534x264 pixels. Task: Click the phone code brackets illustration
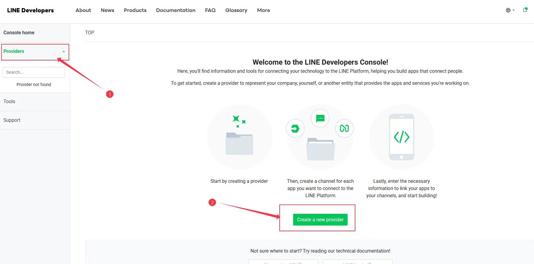coord(401,137)
